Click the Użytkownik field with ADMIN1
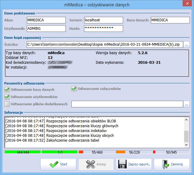 tap(46, 29)
